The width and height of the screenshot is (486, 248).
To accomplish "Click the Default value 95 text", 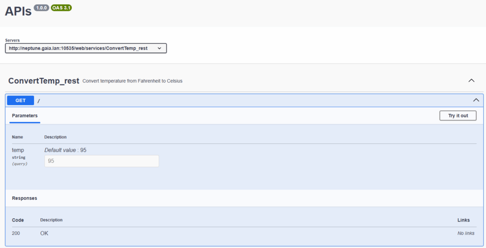I will click(x=65, y=150).
